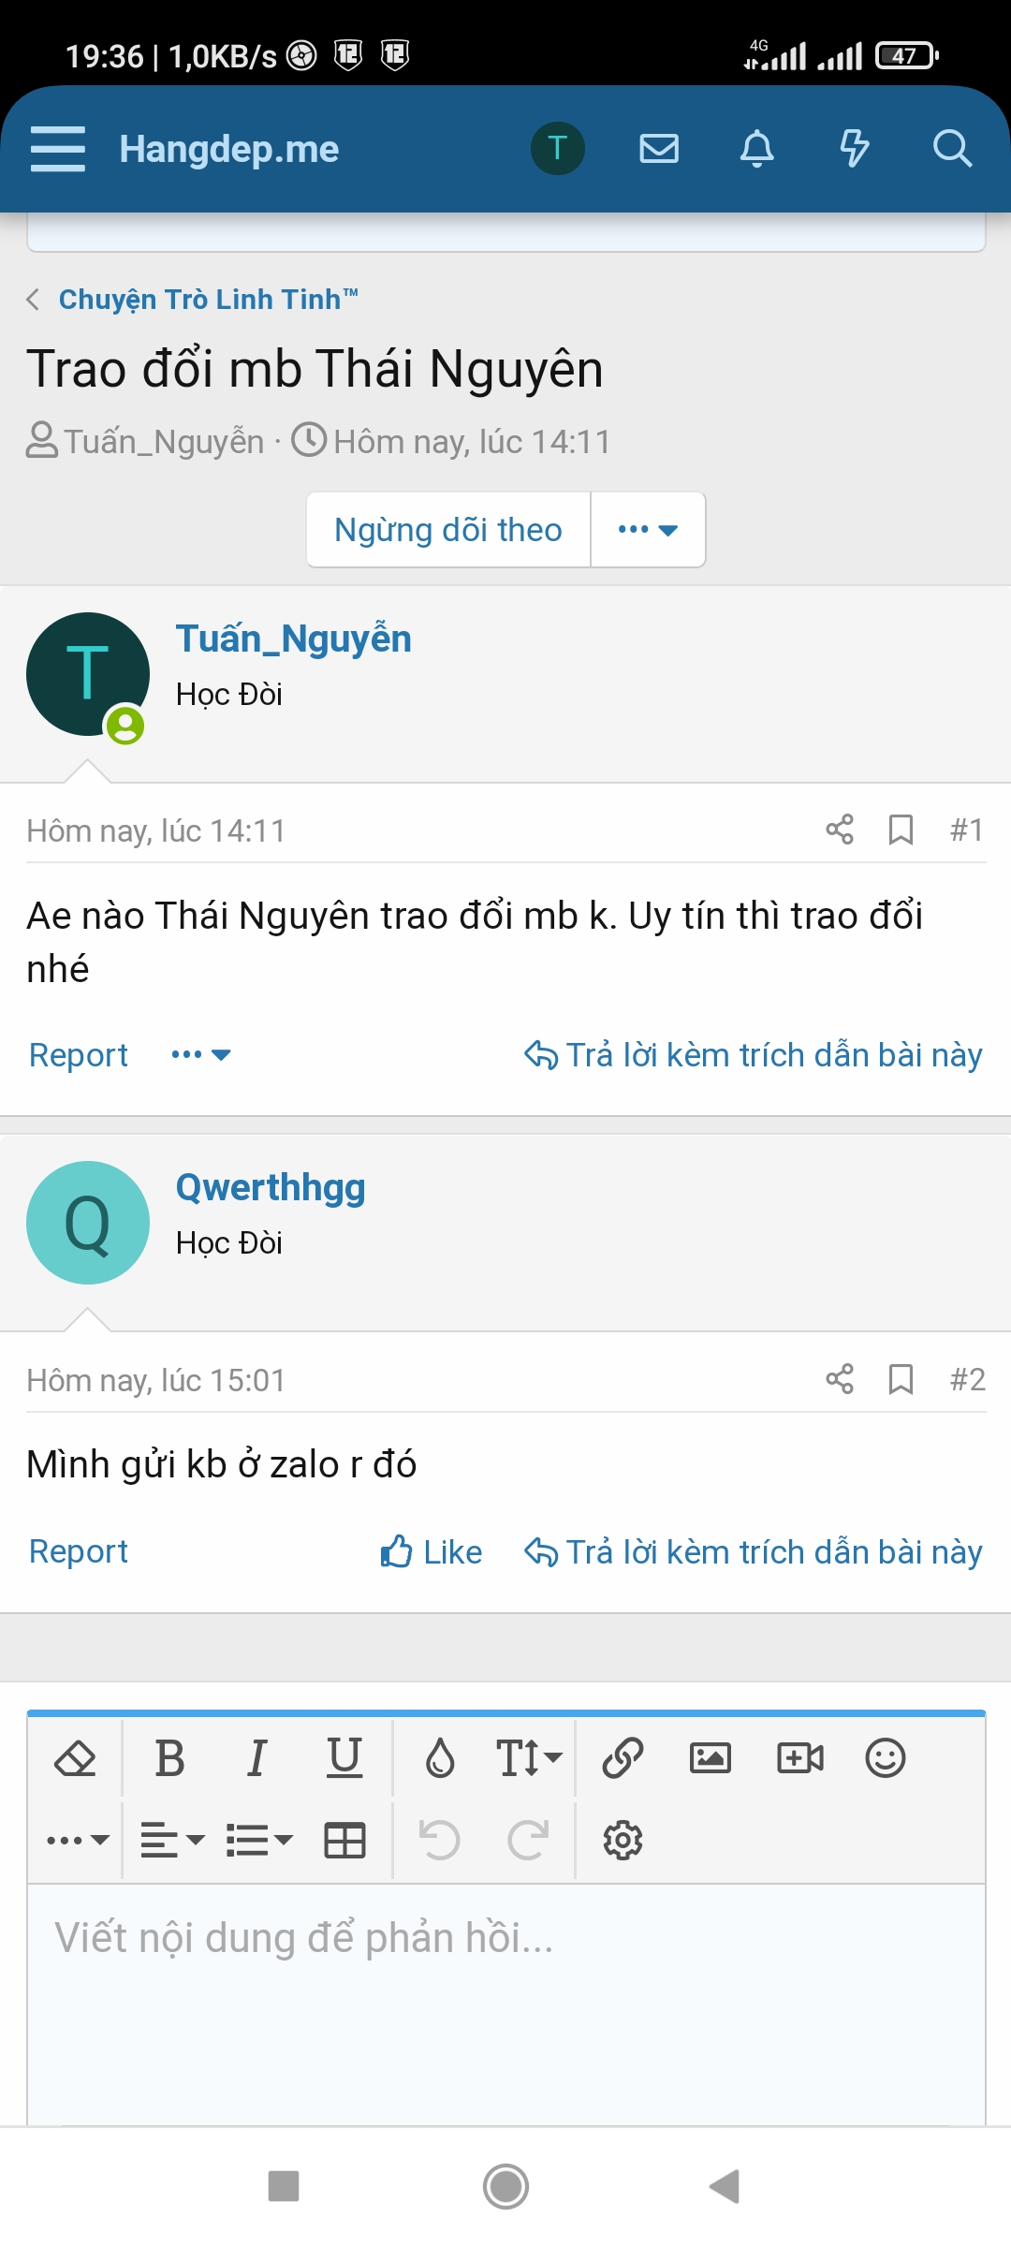Bookmark post #2

click(901, 1378)
